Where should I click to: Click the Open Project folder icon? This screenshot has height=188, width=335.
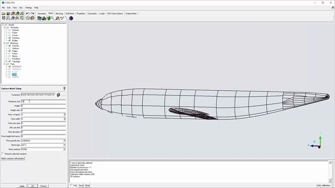point(4,14)
